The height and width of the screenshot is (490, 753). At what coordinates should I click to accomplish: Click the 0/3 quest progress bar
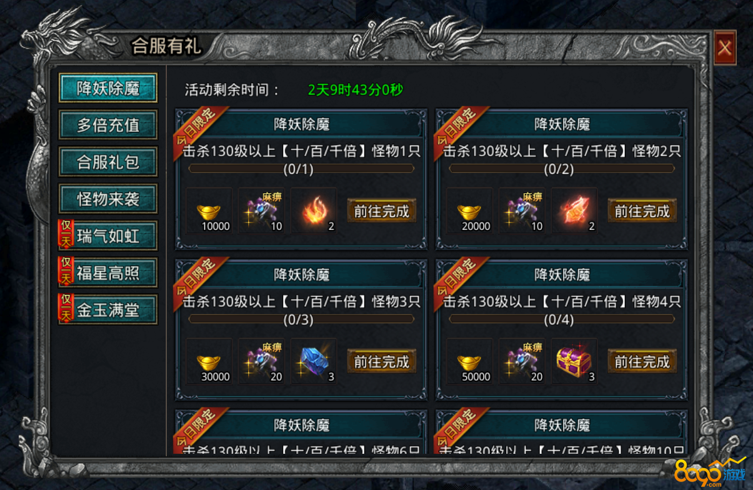coord(301,319)
